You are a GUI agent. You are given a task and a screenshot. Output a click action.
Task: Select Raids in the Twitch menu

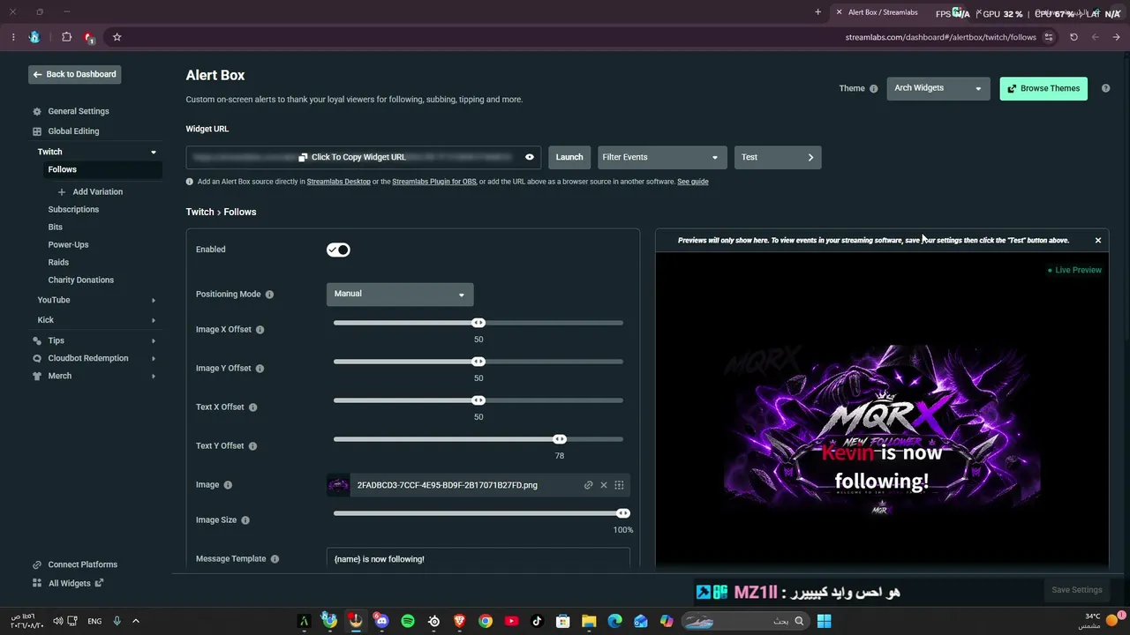click(x=58, y=262)
